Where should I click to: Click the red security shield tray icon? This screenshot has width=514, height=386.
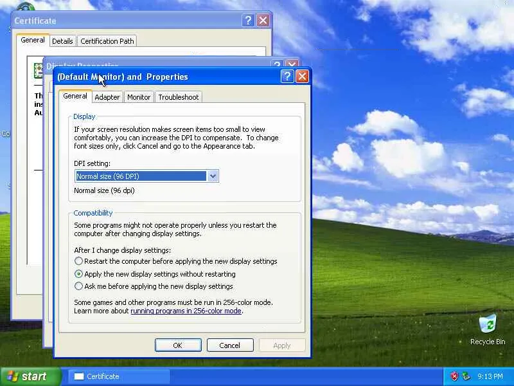[x=454, y=376]
